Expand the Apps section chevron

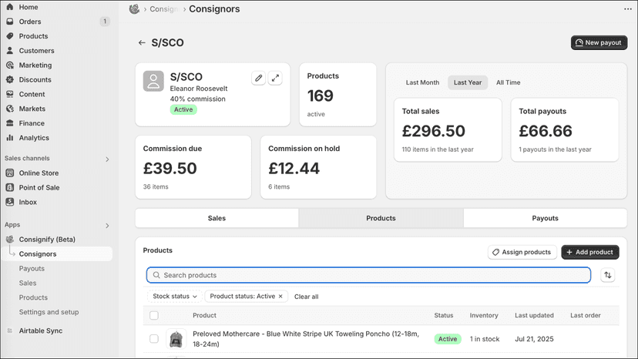(107, 226)
